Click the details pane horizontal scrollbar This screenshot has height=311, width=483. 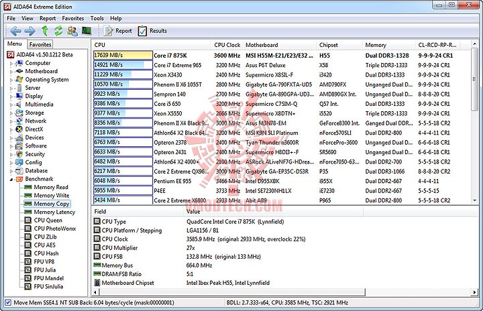point(232,292)
